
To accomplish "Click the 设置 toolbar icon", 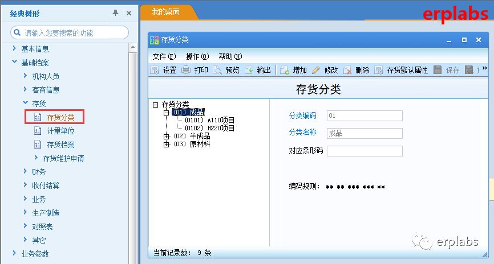I will (x=155, y=70).
